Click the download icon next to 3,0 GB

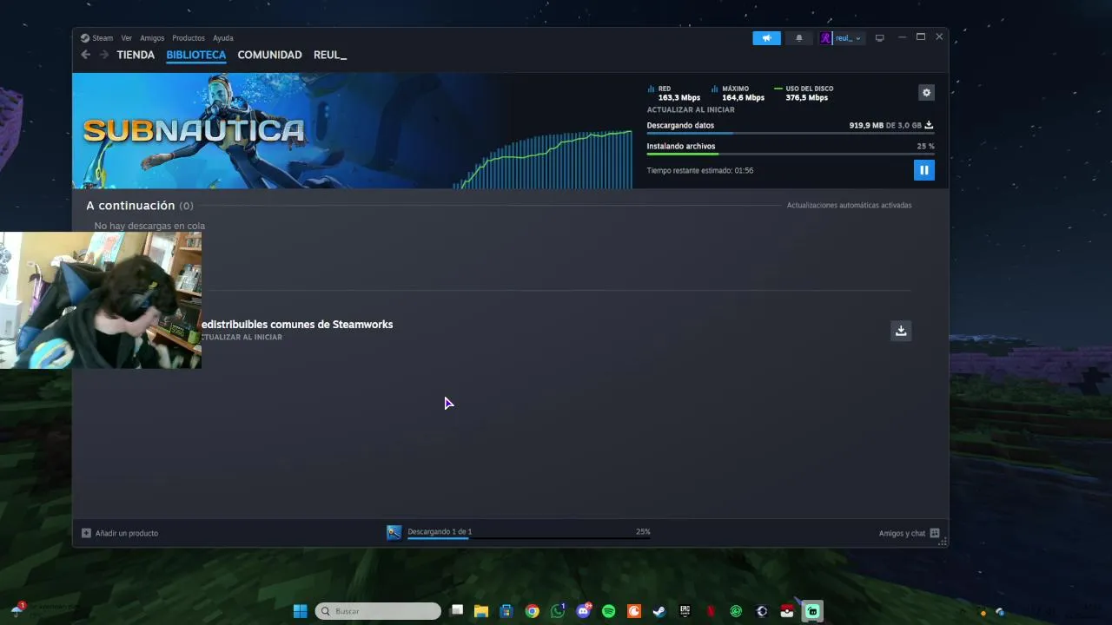click(x=929, y=125)
